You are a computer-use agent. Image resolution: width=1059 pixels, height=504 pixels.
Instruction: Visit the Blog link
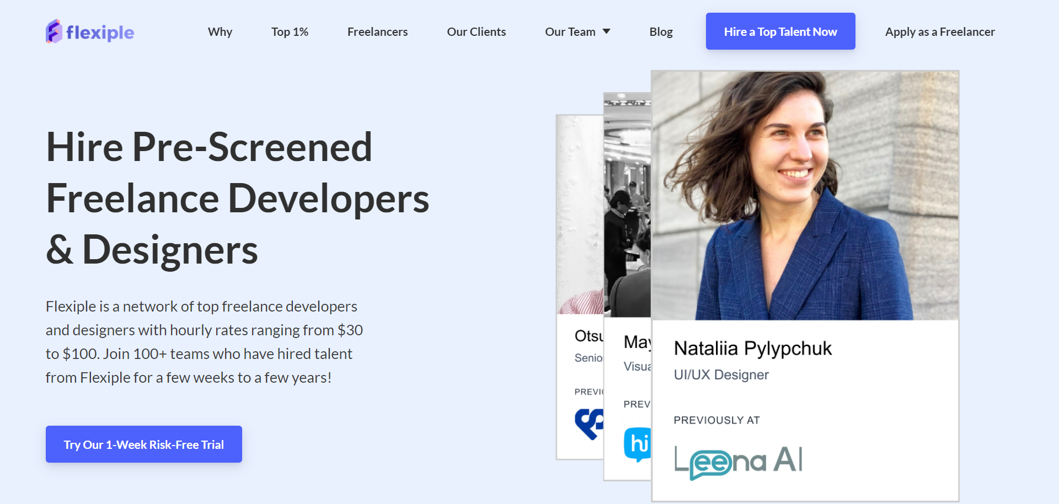click(x=661, y=32)
